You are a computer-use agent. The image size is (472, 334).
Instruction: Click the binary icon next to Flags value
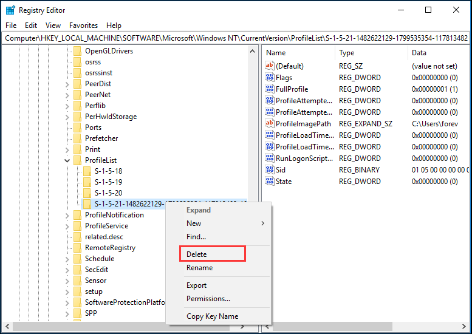click(270, 78)
